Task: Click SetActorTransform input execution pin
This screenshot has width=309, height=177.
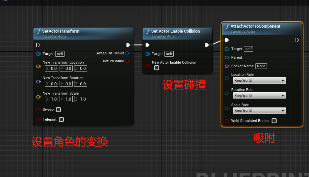Action: [38, 45]
